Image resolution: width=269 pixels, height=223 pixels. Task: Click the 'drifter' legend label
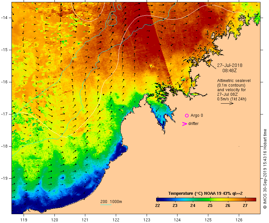(193, 124)
